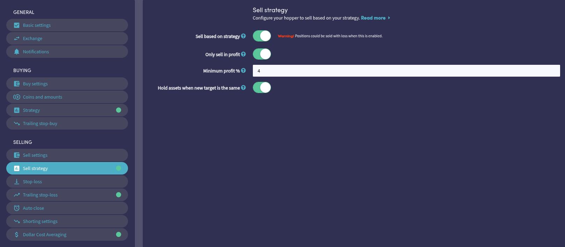Viewport: 565px width, 247px height.
Task: Disable the Sell based on strategy toggle
Action: coord(262,36)
